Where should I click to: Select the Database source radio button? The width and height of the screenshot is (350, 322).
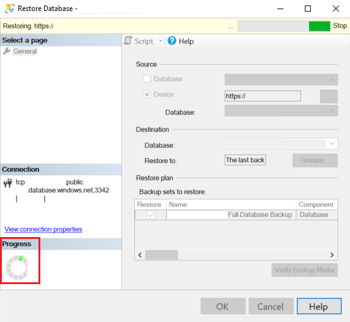(x=147, y=79)
